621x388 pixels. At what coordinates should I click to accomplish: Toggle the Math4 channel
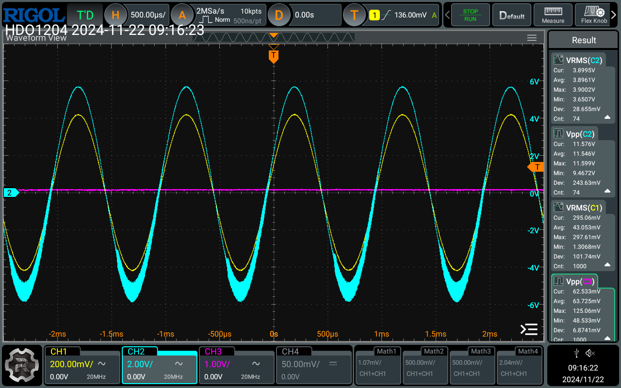[x=519, y=365]
